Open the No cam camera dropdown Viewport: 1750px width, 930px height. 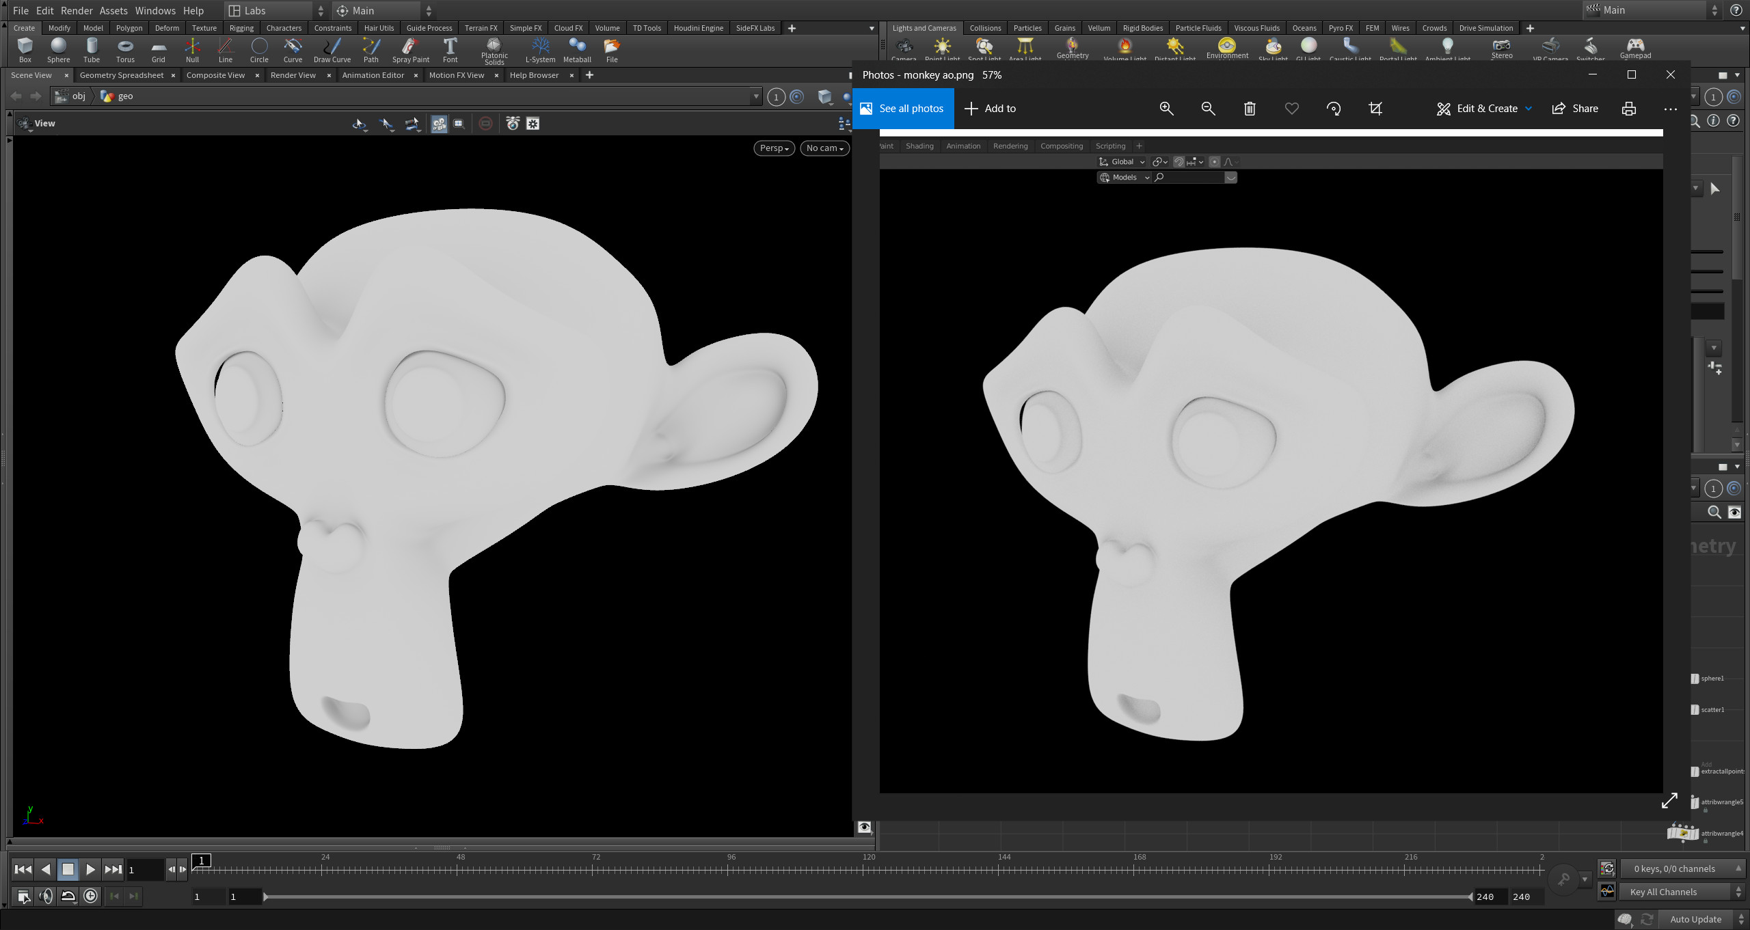pos(824,148)
